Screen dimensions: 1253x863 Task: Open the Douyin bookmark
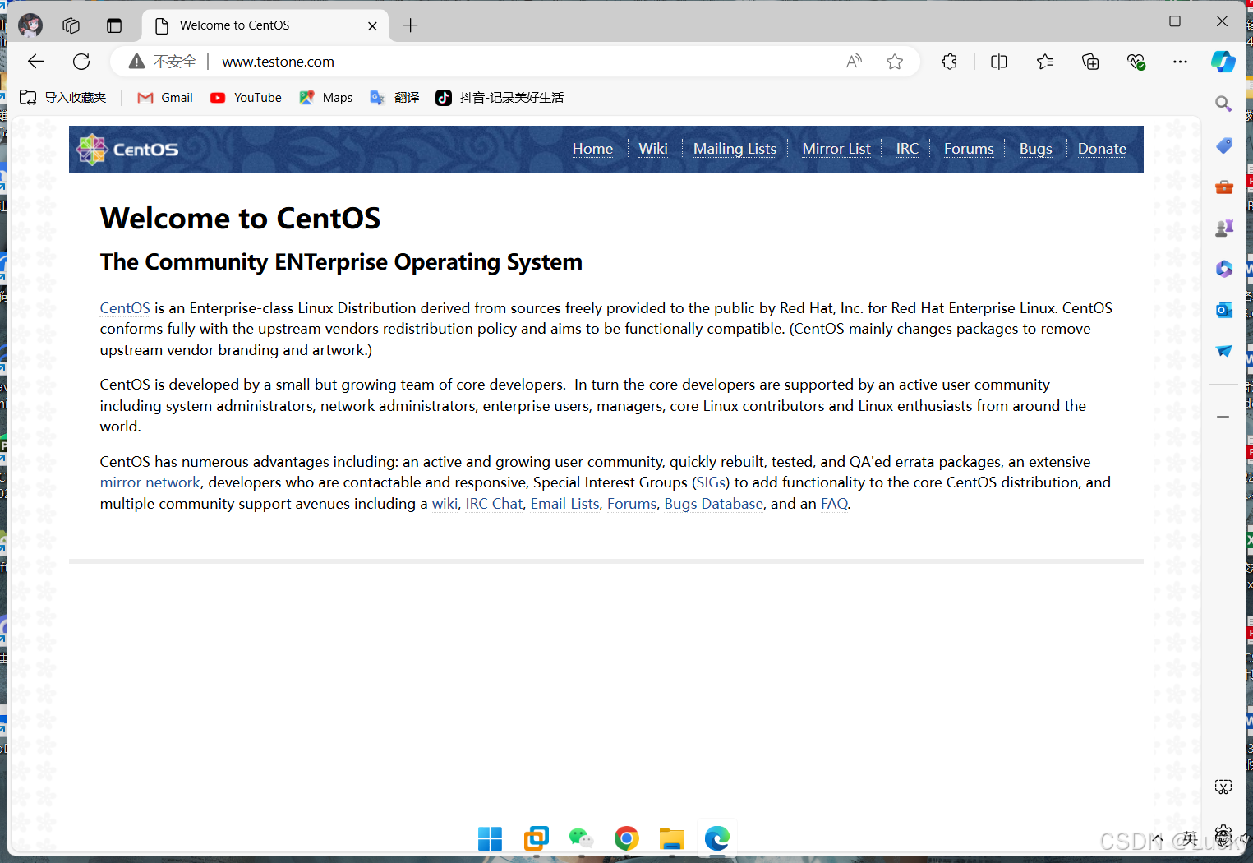click(500, 98)
